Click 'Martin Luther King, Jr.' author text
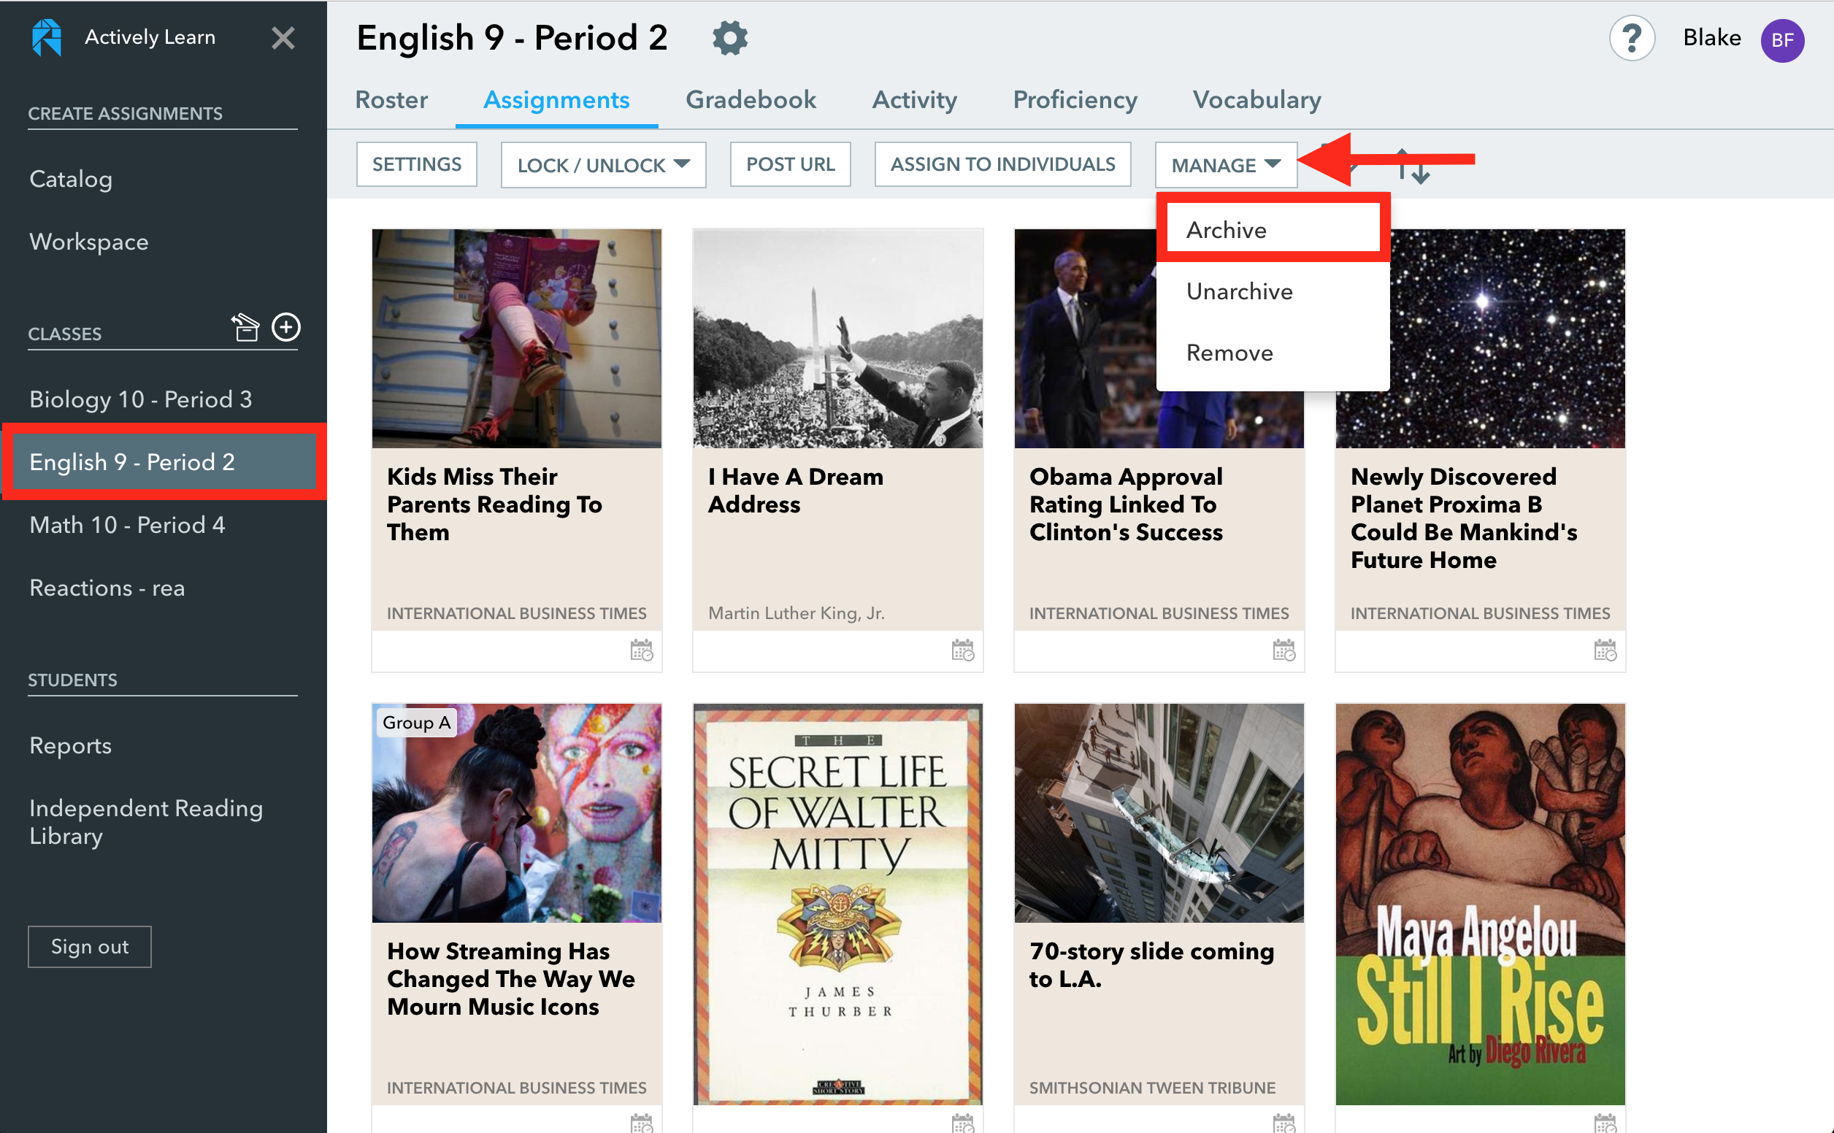 click(x=797, y=613)
